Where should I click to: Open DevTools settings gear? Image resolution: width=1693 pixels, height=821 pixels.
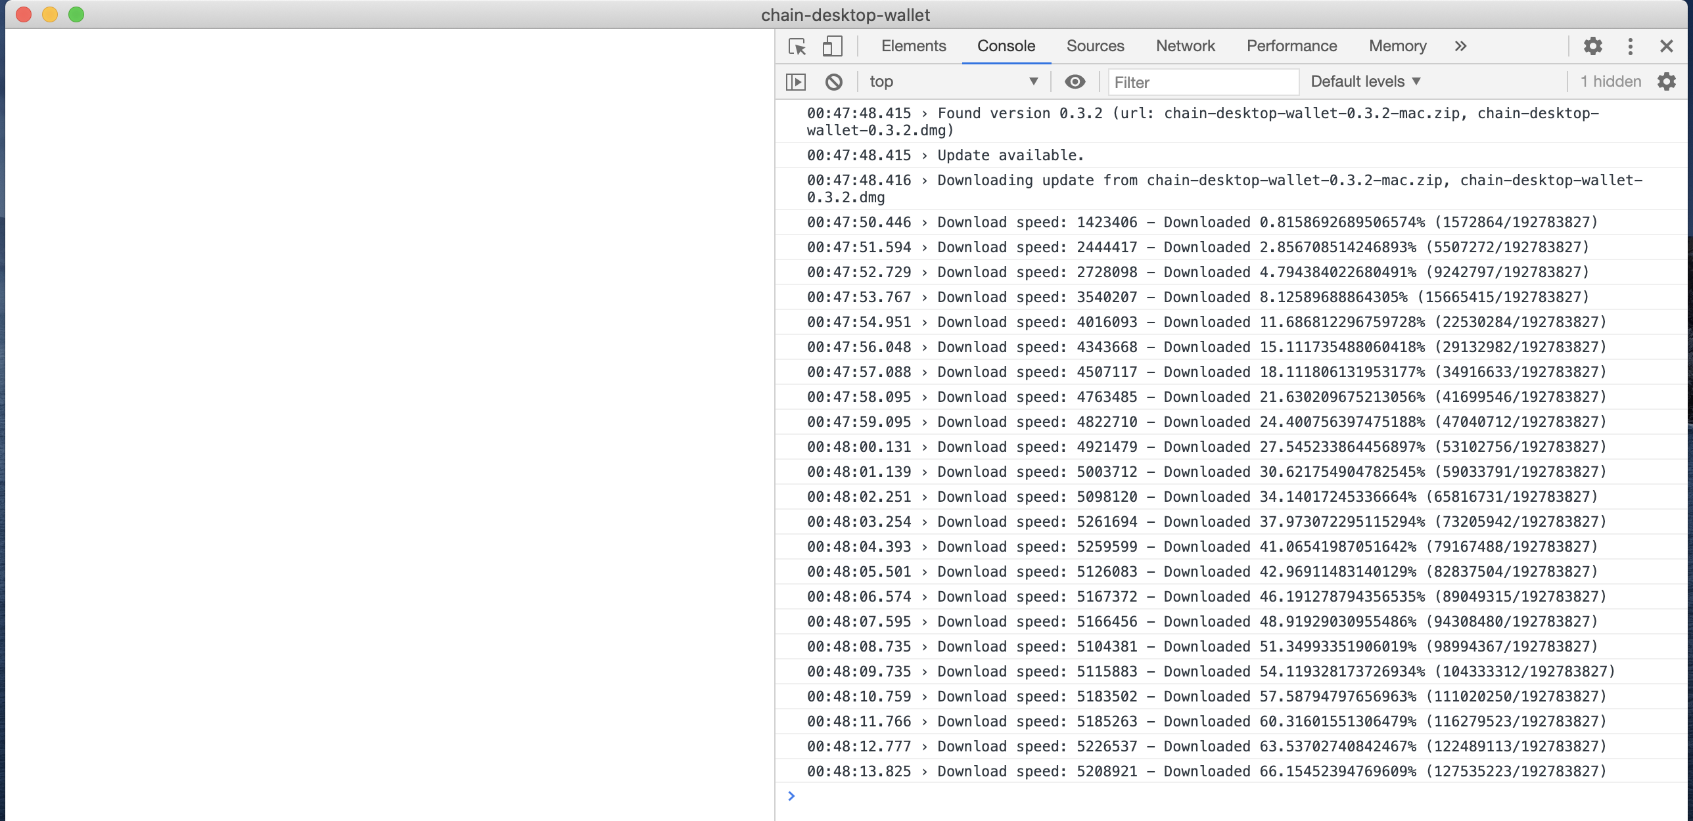[1593, 46]
